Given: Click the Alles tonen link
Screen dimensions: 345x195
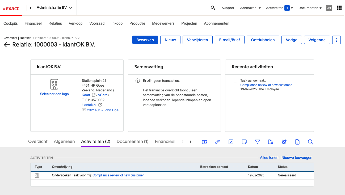Looking at the screenshot, I should (269, 158).
